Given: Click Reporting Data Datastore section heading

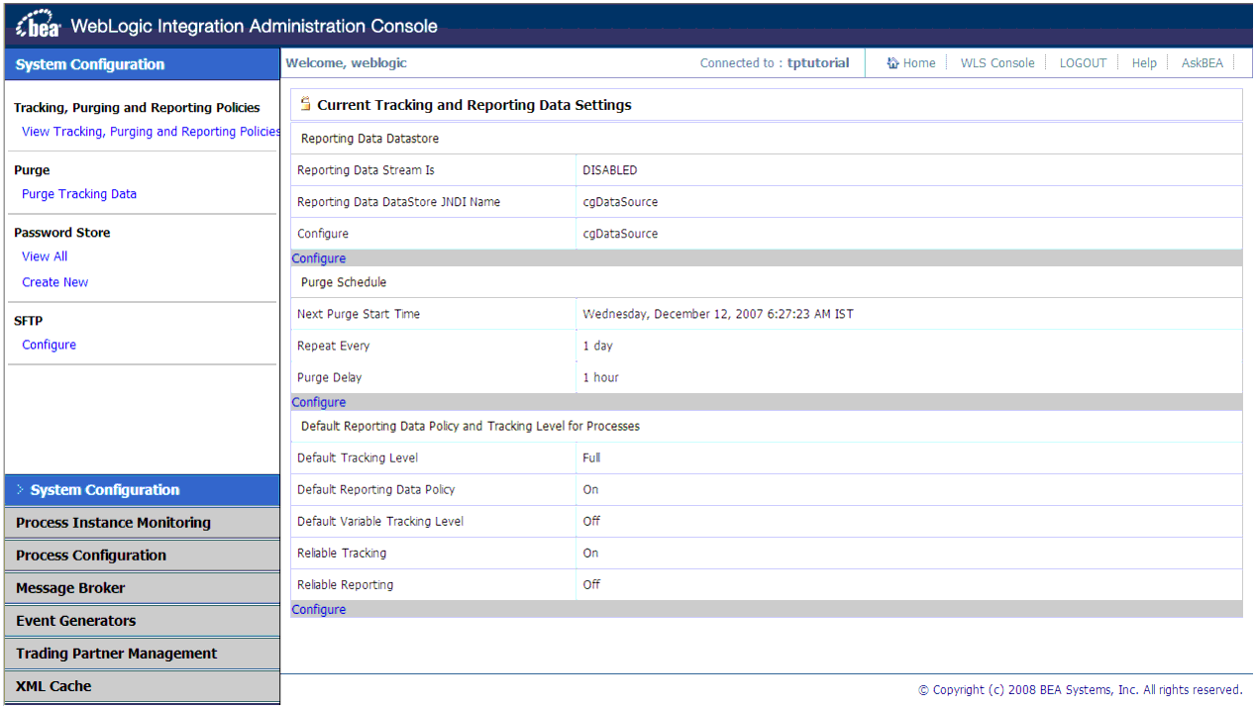Looking at the screenshot, I should [x=369, y=139].
